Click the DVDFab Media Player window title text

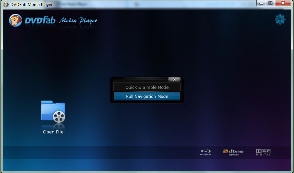coord(32,4)
